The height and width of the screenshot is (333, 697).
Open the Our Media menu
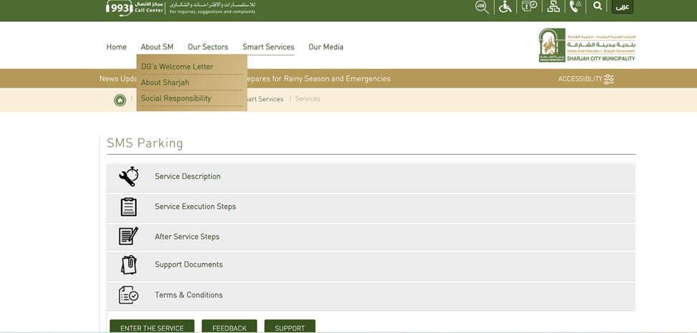click(326, 47)
